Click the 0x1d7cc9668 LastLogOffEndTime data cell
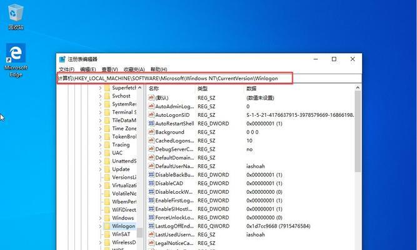Viewport: 417px width, 250px height. [278, 226]
